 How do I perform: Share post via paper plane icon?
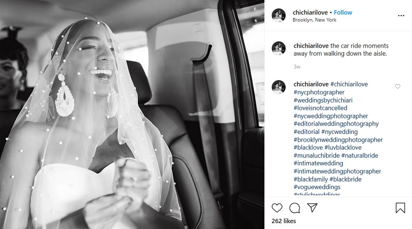click(312, 208)
